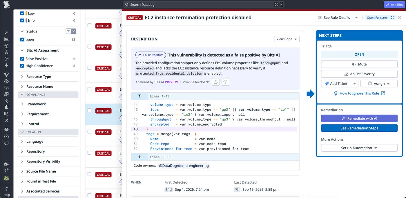Expand the Control facet
The width and height of the screenshot is (406, 198).
(x=22, y=124)
